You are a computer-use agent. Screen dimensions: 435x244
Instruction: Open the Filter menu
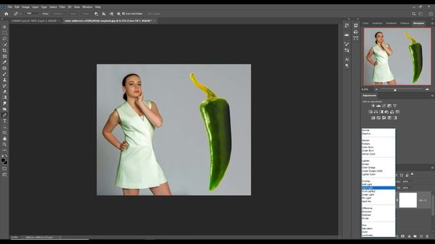click(62, 7)
